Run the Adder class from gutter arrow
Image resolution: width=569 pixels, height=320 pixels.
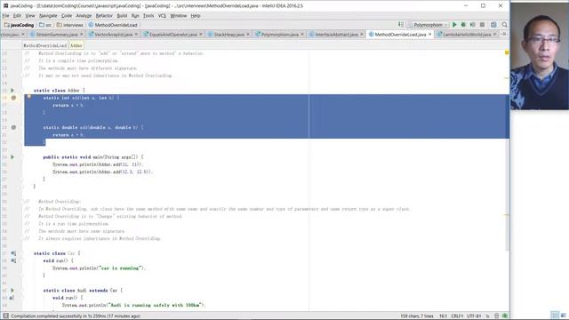tap(12, 90)
